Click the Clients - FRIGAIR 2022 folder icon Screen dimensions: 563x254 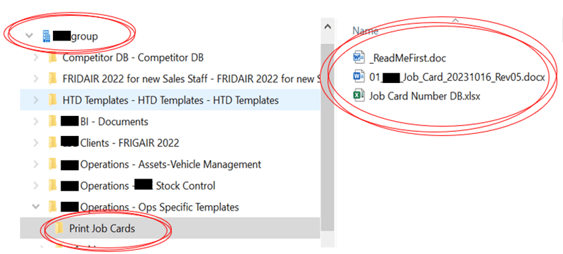point(53,143)
